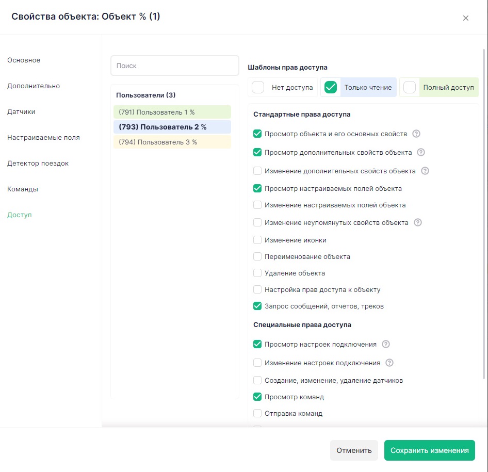Uncheck the 'Только чтение' template checkbox

coord(331,87)
